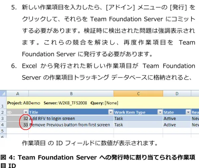This screenshot has height=168, width=199.
Task: Select row 5 header
Action: pos(3,131)
